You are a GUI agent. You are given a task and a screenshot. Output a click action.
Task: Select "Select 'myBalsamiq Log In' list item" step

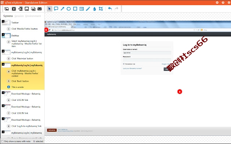pyautogui.click(x=26, y=44)
